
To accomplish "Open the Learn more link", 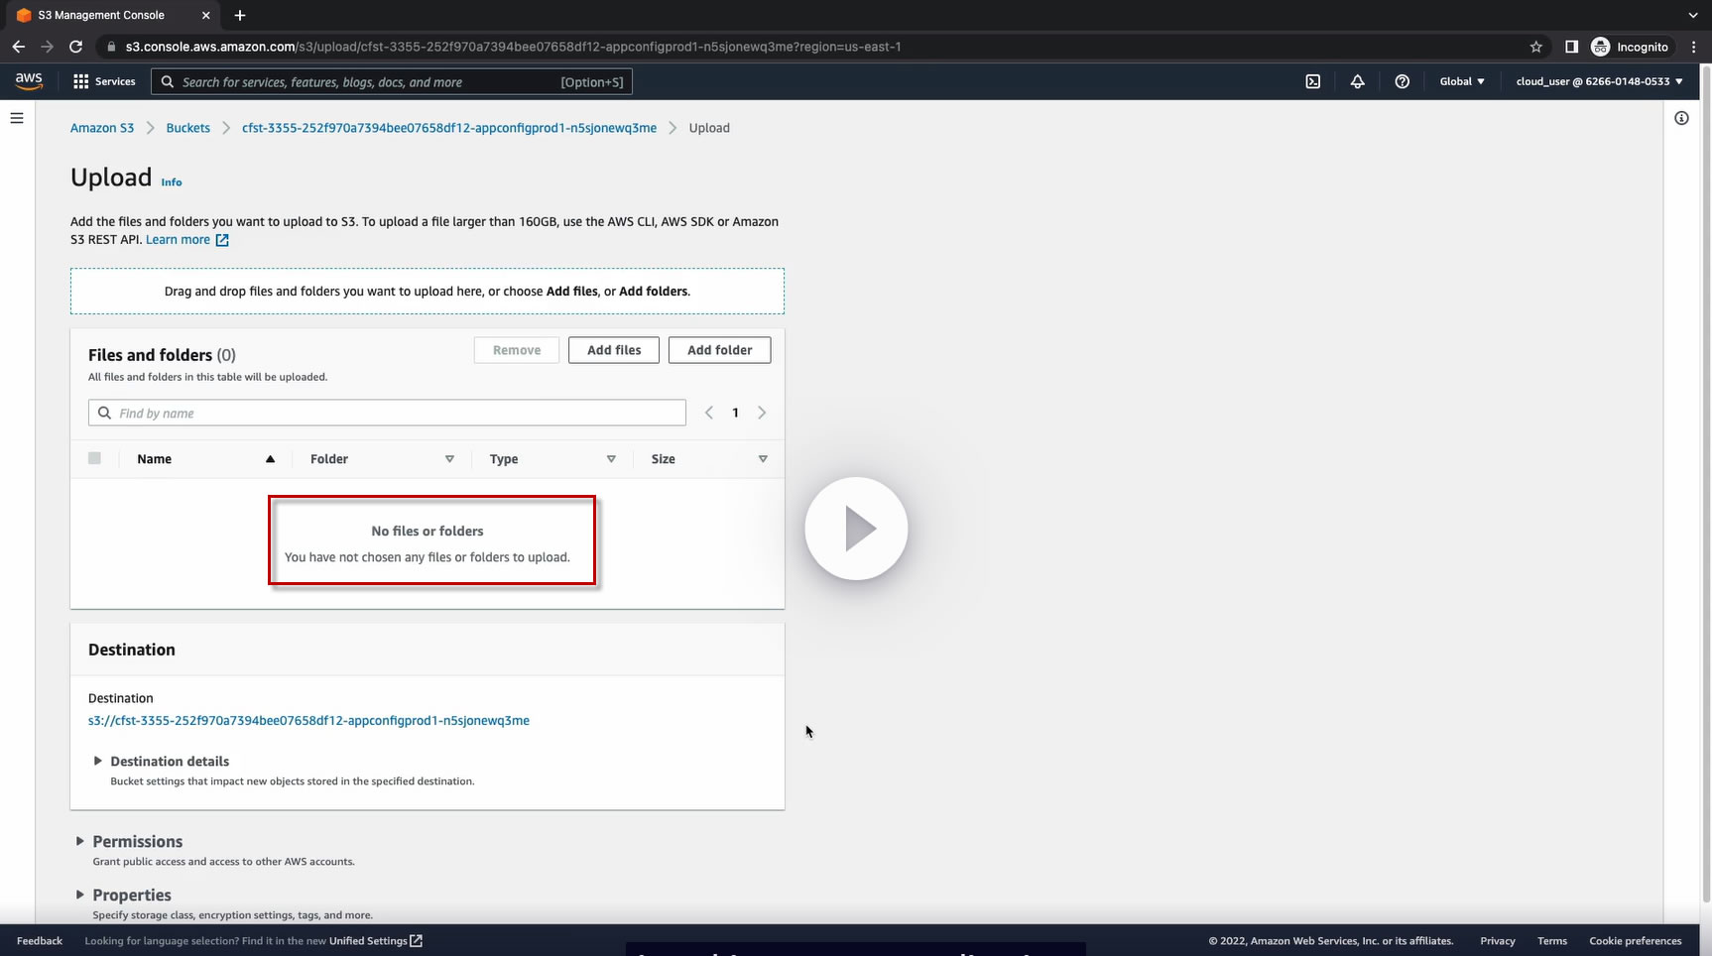I will pyautogui.click(x=187, y=240).
